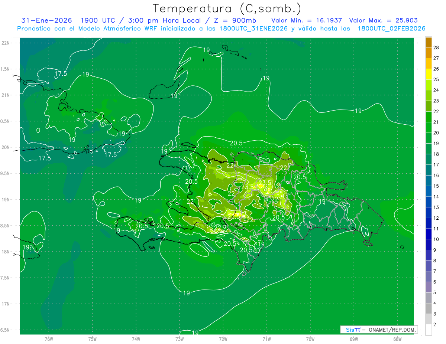The height and width of the screenshot is (344, 446).
Task: Click the "12" label on the color scale
Action: coord(436,218)
